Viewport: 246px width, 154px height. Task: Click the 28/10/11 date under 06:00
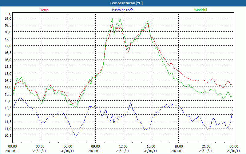(67, 151)
